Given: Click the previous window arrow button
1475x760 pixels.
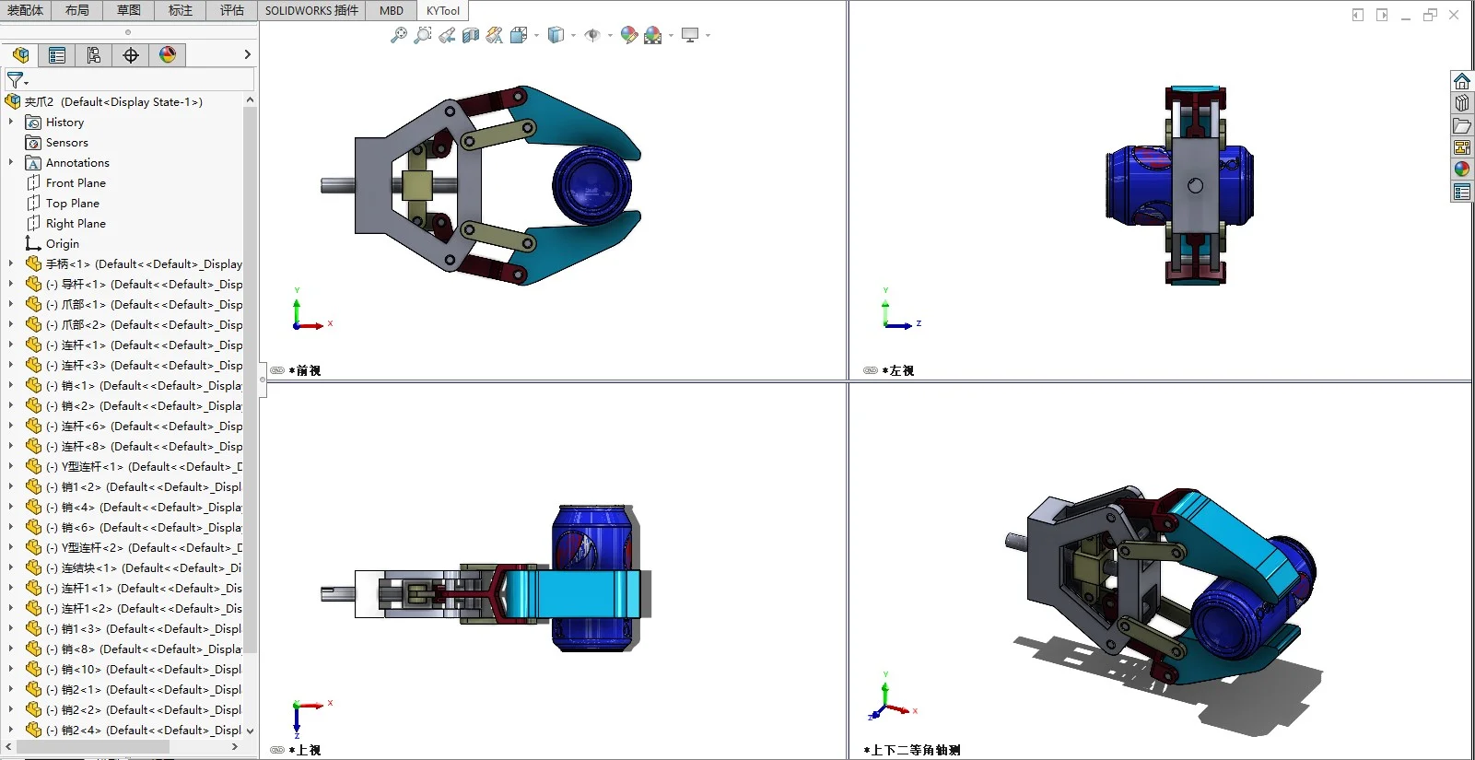Looking at the screenshot, I should [x=1357, y=15].
